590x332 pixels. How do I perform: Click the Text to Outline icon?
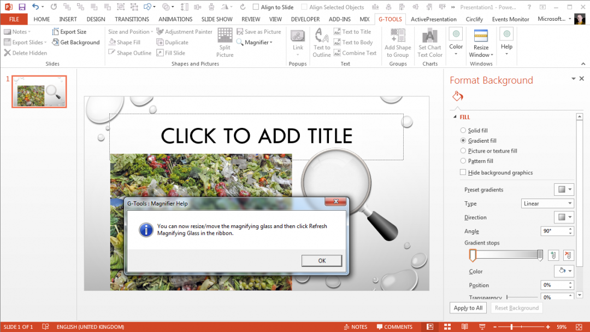click(x=322, y=42)
